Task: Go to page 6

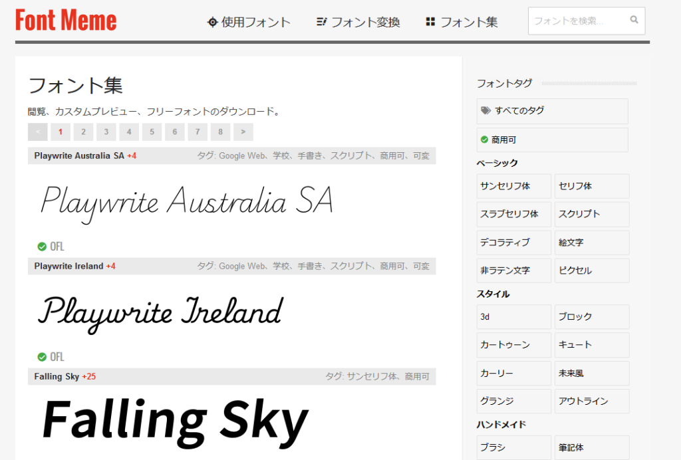Action: [175, 132]
